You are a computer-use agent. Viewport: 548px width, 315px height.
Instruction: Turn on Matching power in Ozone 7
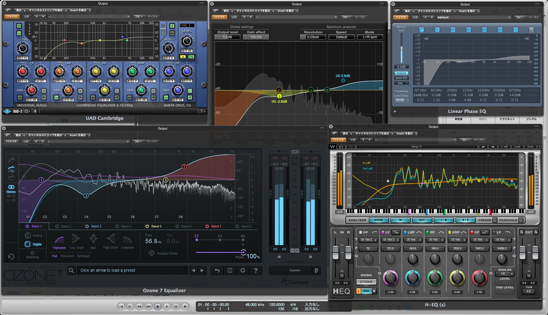33,253
